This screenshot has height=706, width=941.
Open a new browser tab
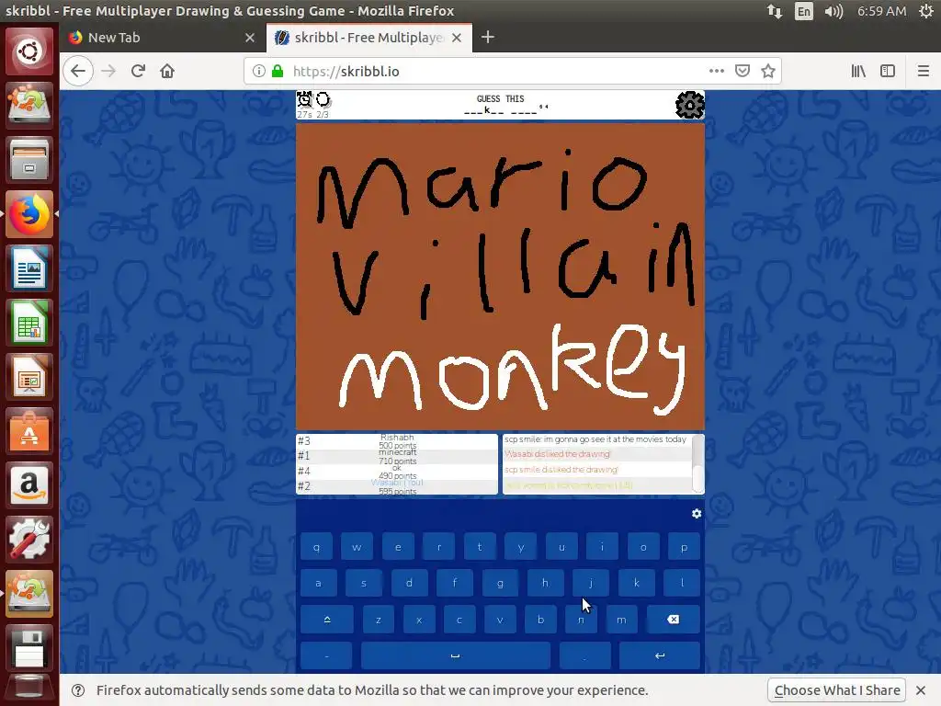click(x=488, y=37)
